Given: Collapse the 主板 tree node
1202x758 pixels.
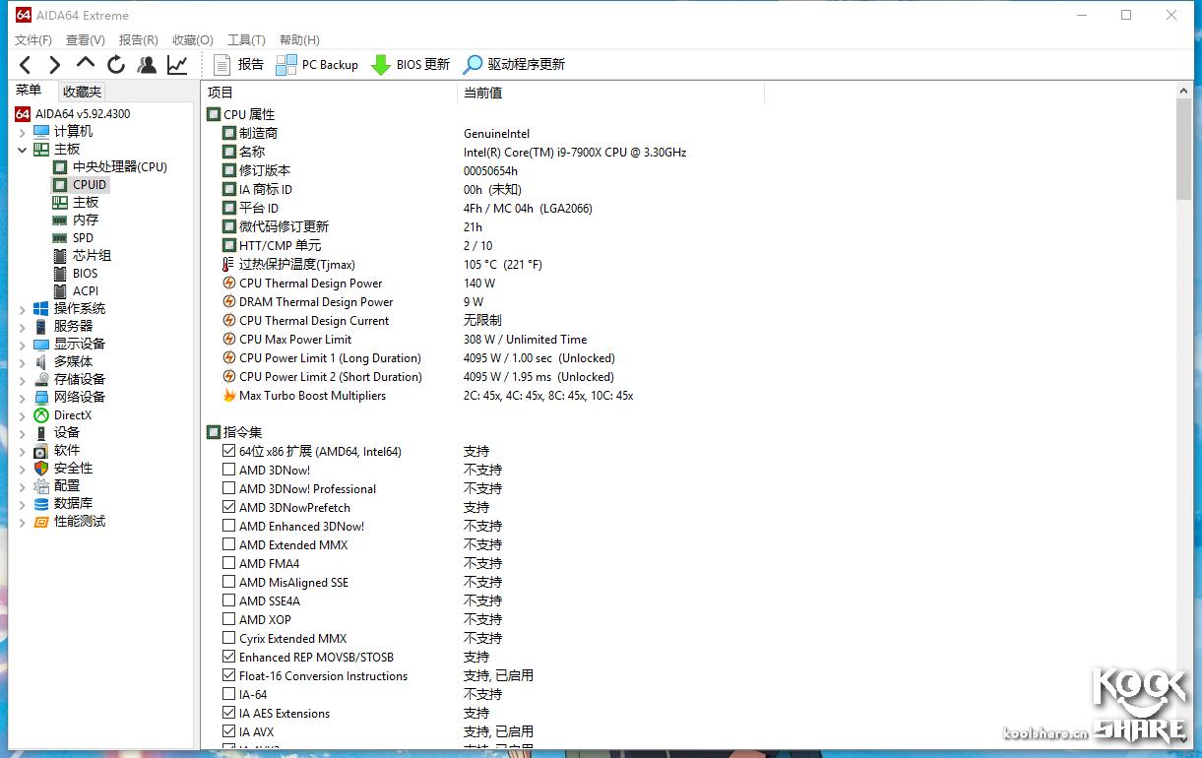Looking at the screenshot, I should pyautogui.click(x=22, y=148).
